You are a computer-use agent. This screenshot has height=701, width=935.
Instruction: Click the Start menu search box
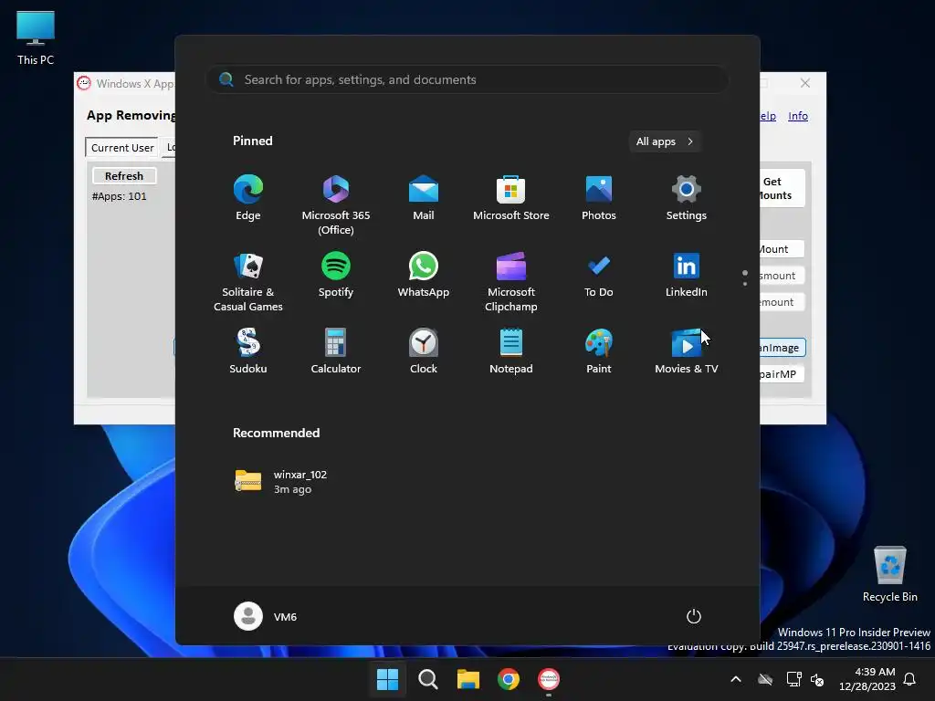(x=467, y=80)
